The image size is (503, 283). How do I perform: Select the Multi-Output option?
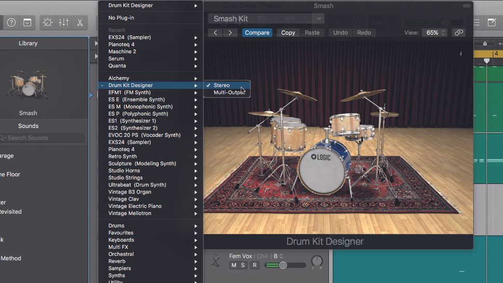tap(227, 92)
